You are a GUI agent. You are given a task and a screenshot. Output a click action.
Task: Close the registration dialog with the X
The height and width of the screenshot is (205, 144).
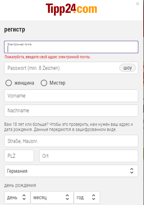138,4
